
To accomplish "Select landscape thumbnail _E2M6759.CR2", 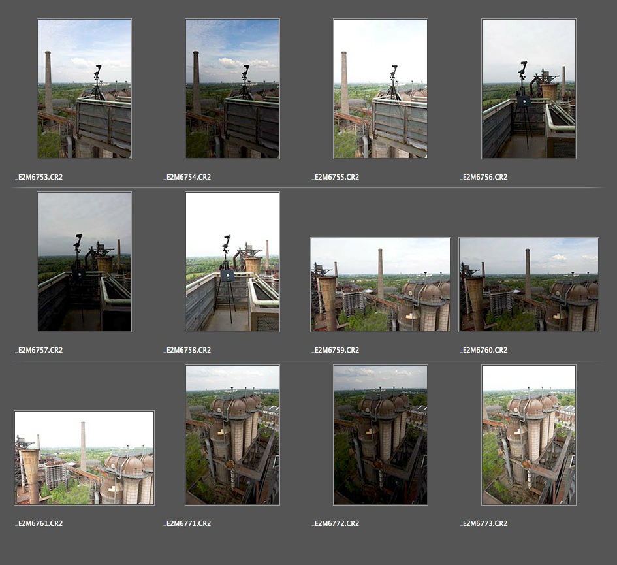I will [381, 285].
